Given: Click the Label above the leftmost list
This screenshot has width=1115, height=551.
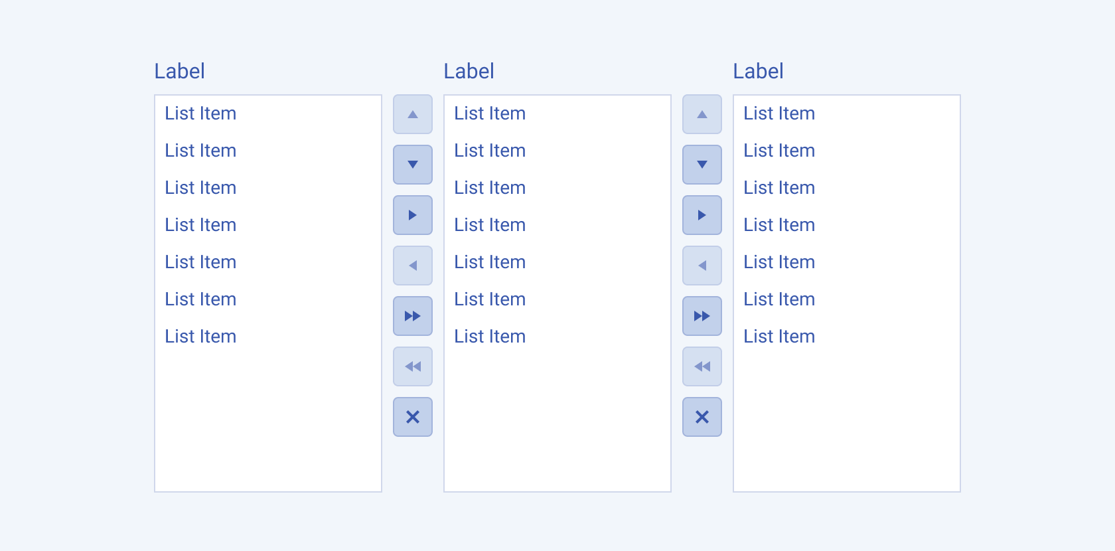Looking at the screenshot, I should tap(179, 71).
